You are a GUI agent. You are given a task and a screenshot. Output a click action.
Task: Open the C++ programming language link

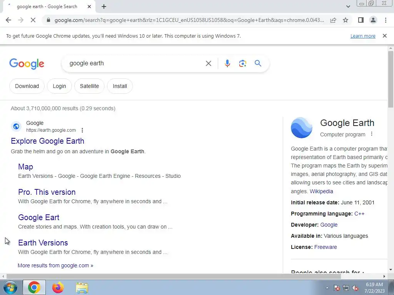[359, 214]
